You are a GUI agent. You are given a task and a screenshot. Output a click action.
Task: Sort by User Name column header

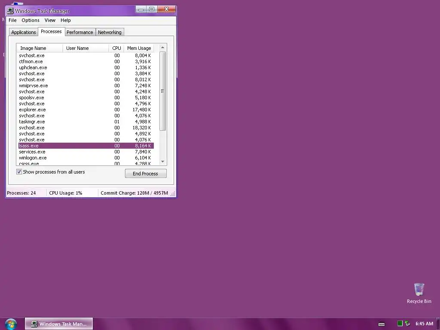(86, 48)
